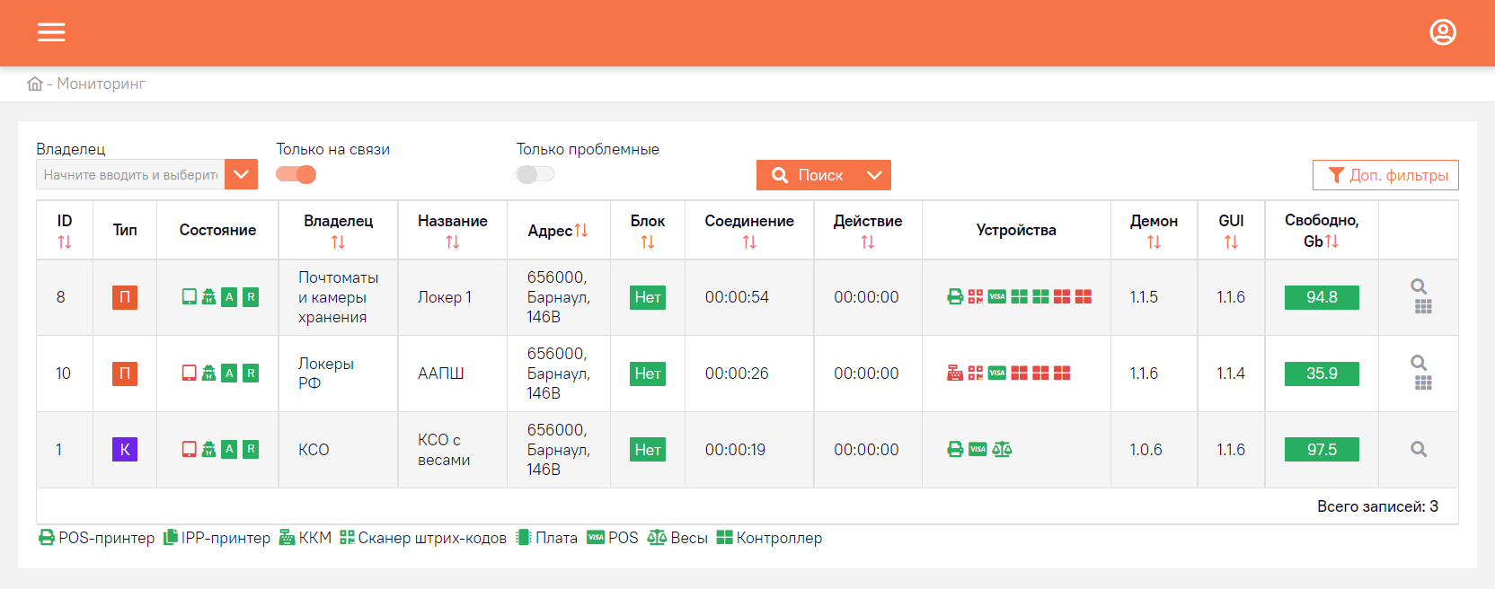This screenshot has width=1495, height=589.
Task: Open the hamburger navigation menu
Action: coord(51,32)
